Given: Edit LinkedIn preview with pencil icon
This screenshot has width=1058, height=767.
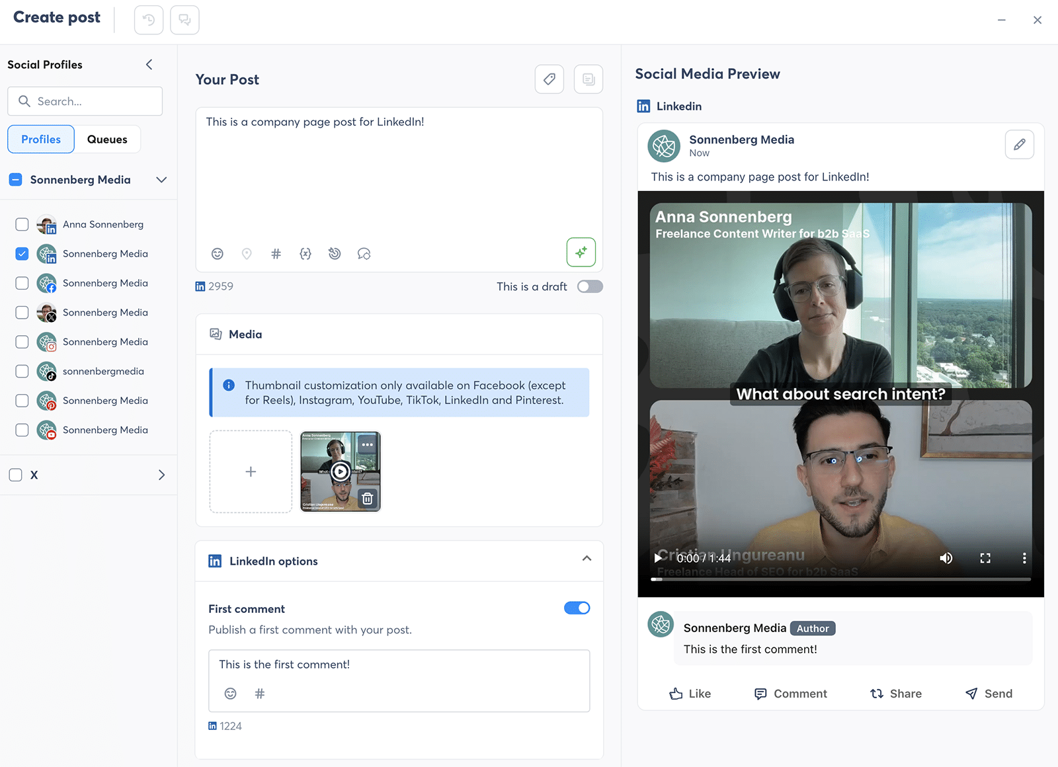Looking at the screenshot, I should click(1019, 144).
